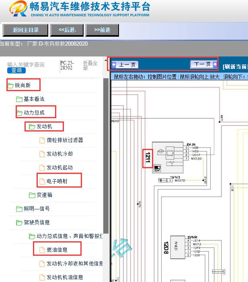Collapse the 动力总成 folder icon
Screen dimensions: 248x282
point(19,113)
